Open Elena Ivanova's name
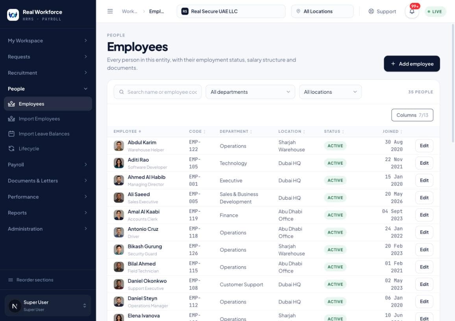The height and width of the screenshot is (321, 455). tap(144, 316)
